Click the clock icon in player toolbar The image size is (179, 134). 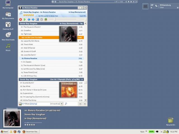(42, 20)
